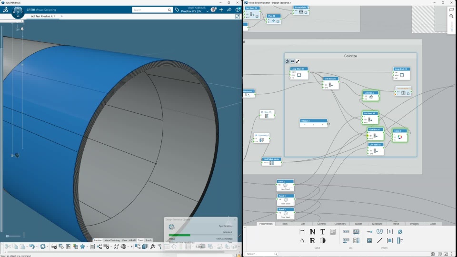
Task: Click the tag icon next to search
Action: (177, 10)
